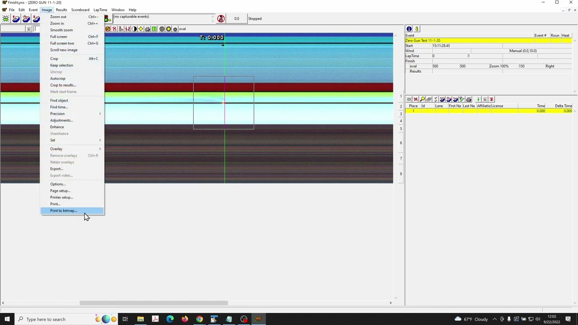Viewport: 578px width, 325px height.
Task: Select Full screen menu entry
Action: [x=72, y=37]
